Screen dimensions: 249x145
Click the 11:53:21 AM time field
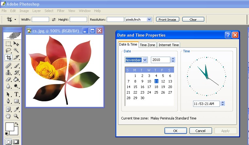206,104
